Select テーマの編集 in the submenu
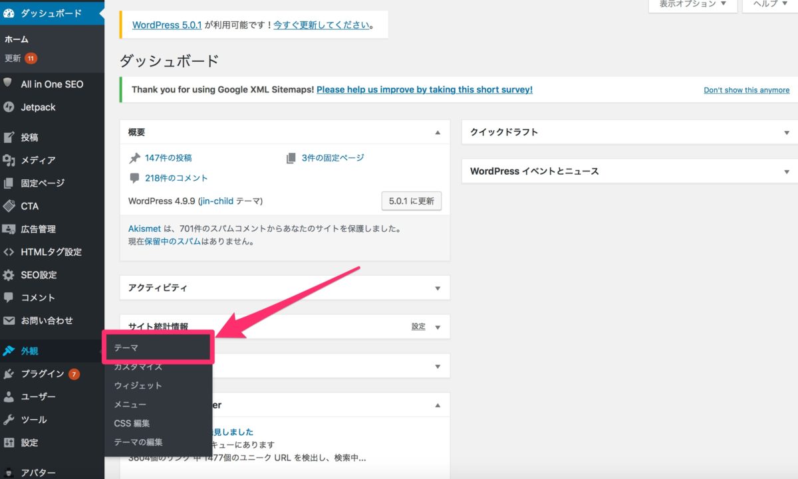The height and width of the screenshot is (479, 798). tap(158, 442)
